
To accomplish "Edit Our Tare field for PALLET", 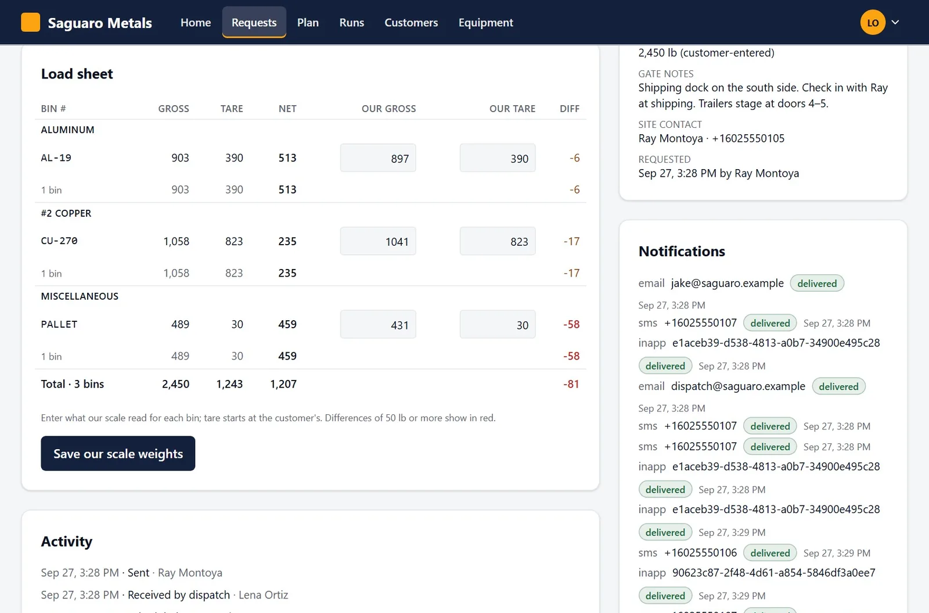I will 498,324.
